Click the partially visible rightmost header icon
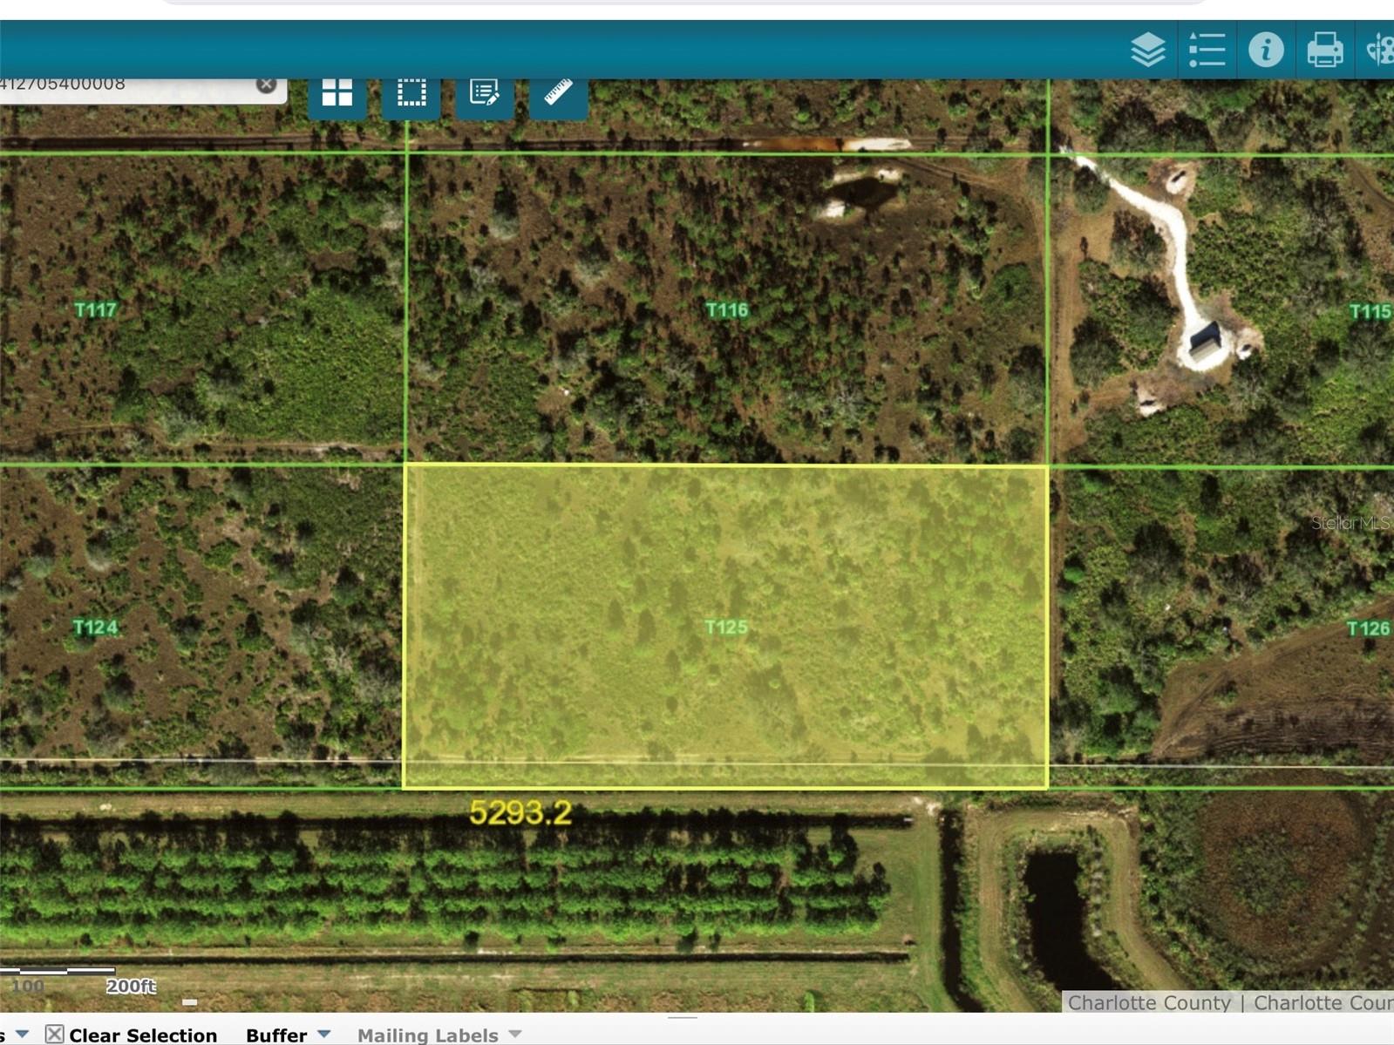This screenshot has height=1045, width=1394. 1379,50
